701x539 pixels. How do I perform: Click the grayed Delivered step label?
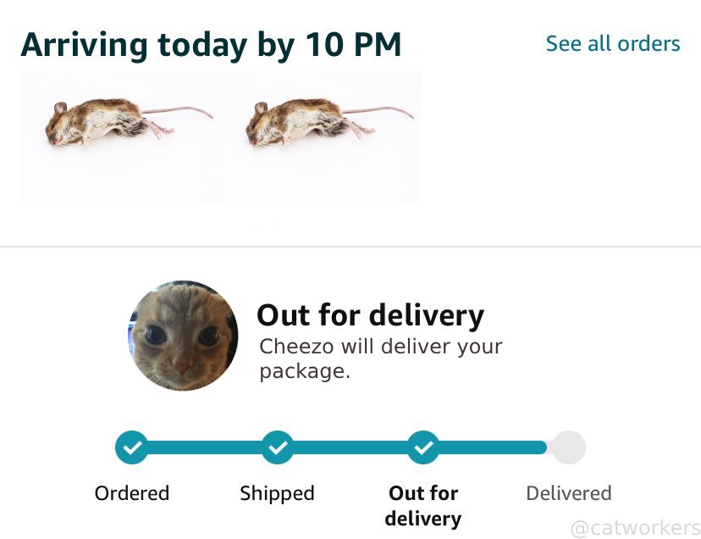pos(568,493)
